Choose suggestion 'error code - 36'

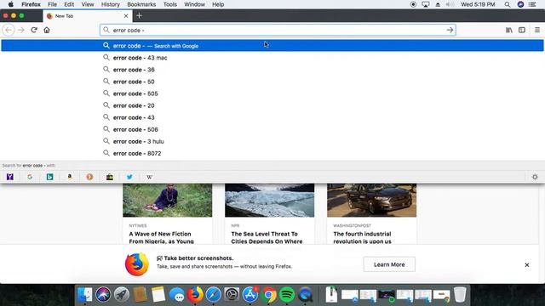pyautogui.click(x=272, y=70)
